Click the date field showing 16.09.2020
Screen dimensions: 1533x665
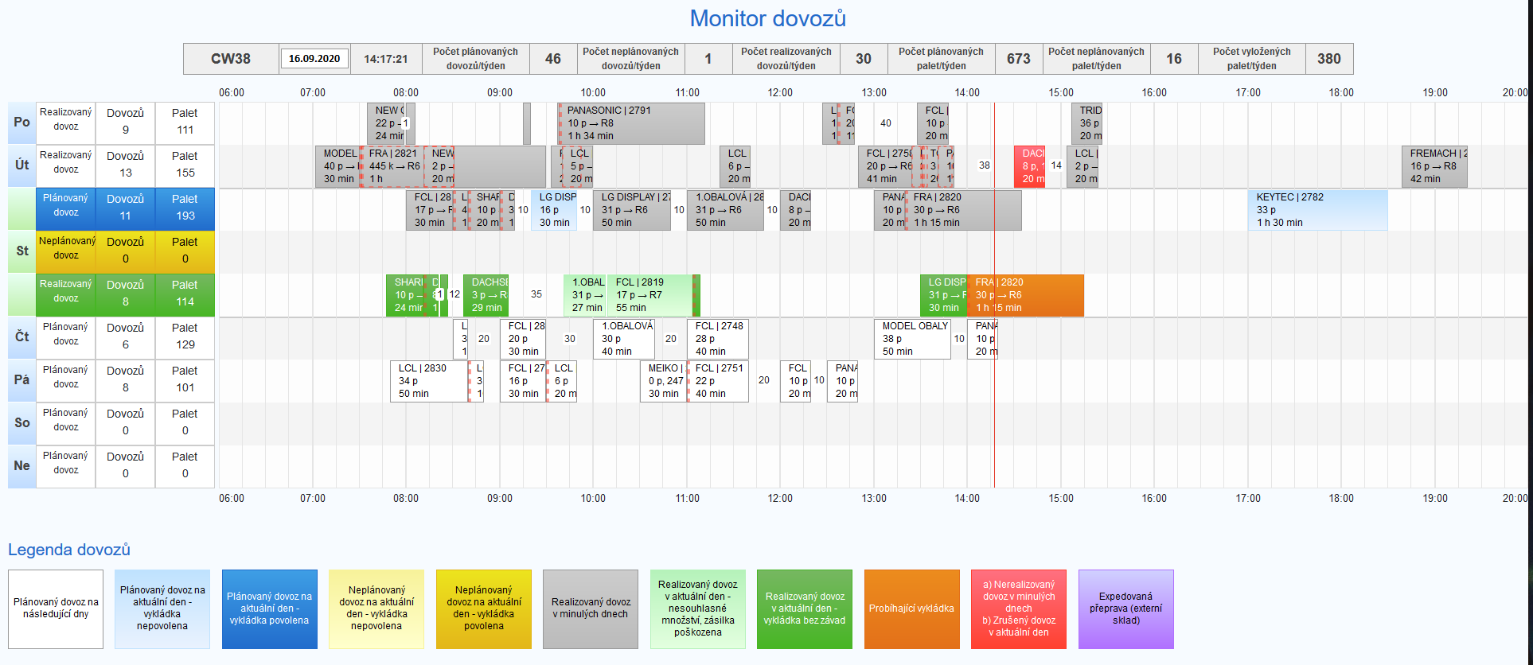(x=314, y=59)
